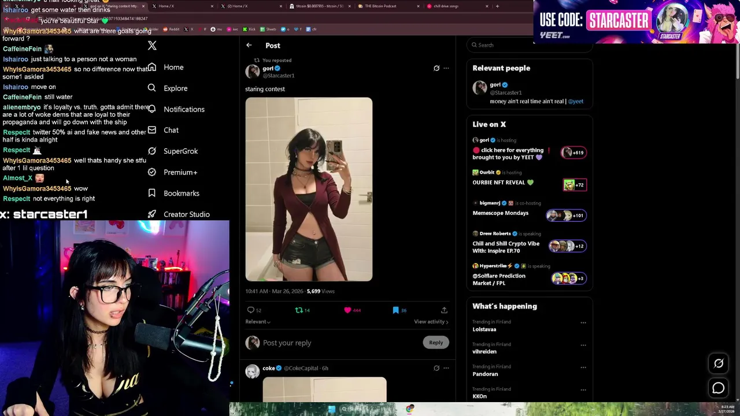740x416 pixels.
Task: Click the floating chat messages button
Action: coord(719,388)
